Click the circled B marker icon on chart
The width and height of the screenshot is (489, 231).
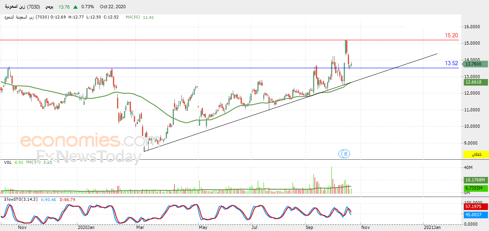point(345,154)
